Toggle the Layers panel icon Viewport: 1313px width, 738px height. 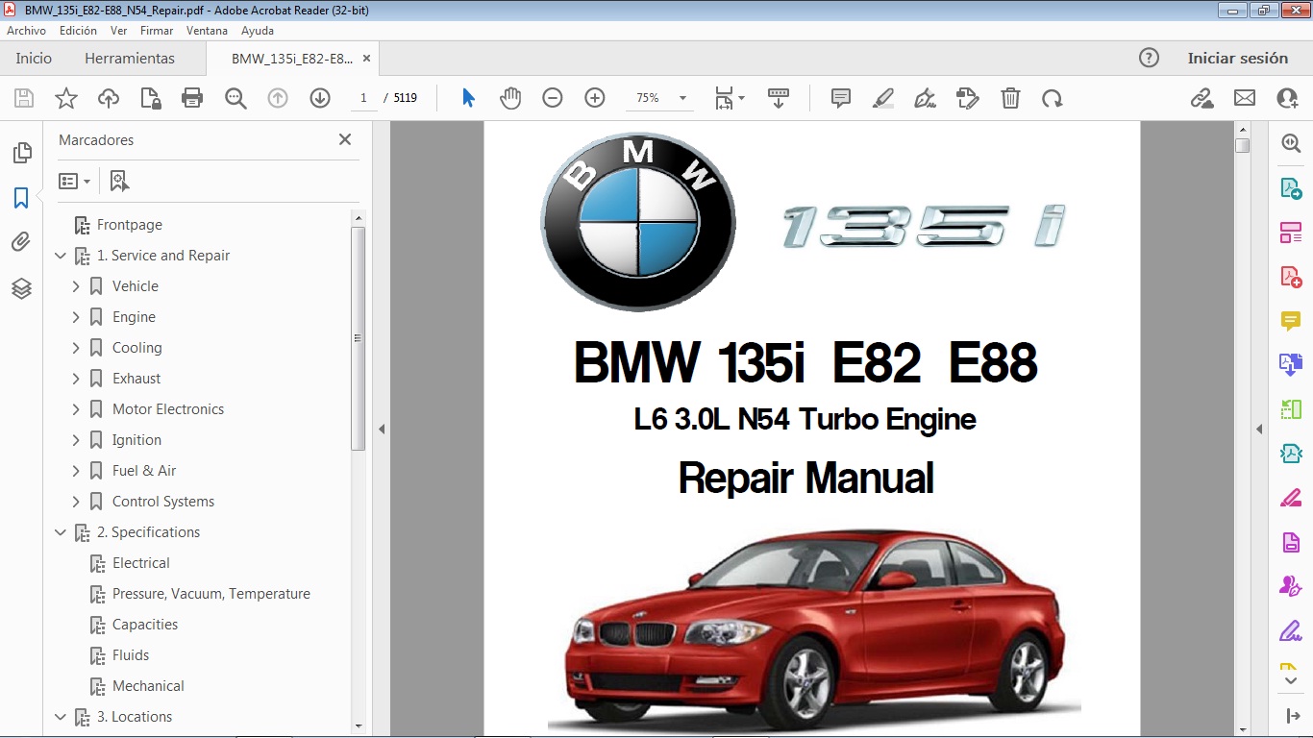[21, 288]
